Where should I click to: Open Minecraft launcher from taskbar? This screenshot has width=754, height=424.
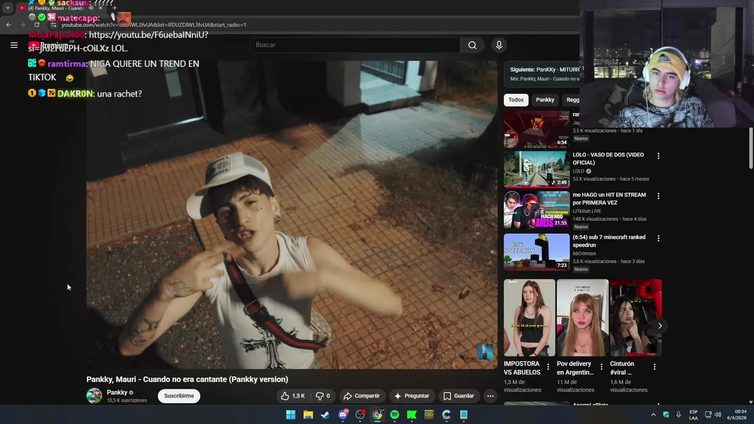[x=429, y=415]
